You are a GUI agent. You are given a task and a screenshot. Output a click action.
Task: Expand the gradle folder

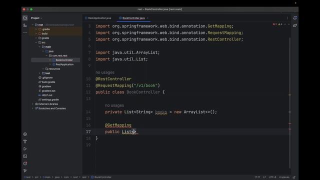pos(36,38)
